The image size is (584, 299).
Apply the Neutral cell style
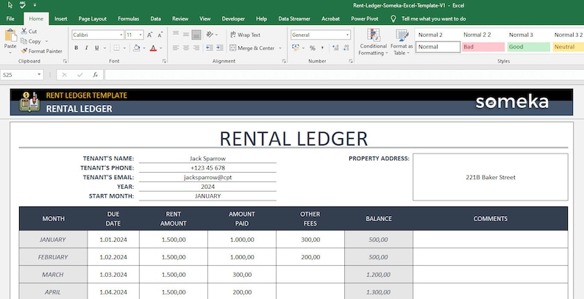(569, 47)
